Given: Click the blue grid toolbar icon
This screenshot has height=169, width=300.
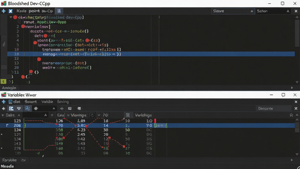Looking at the screenshot, I should (28, 109).
